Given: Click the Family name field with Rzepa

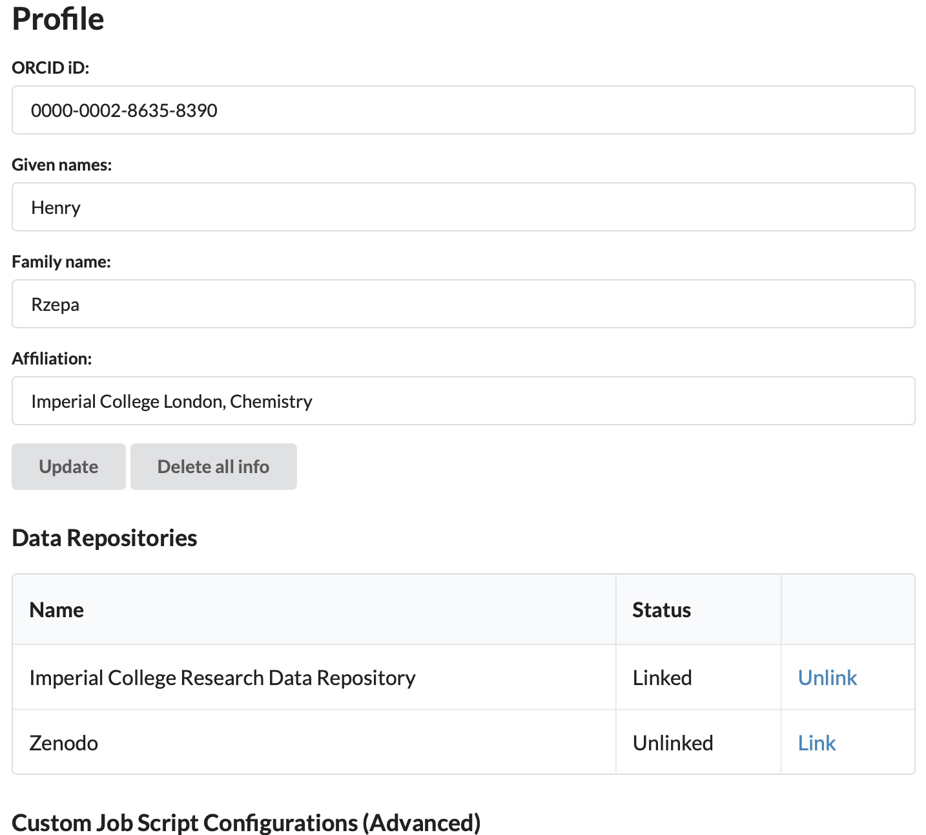Looking at the screenshot, I should (463, 304).
